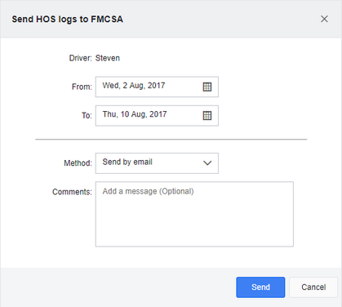
Task: Click the 'Send HOS logs to FMCSA' title
Action: click(x=67, y=19)
